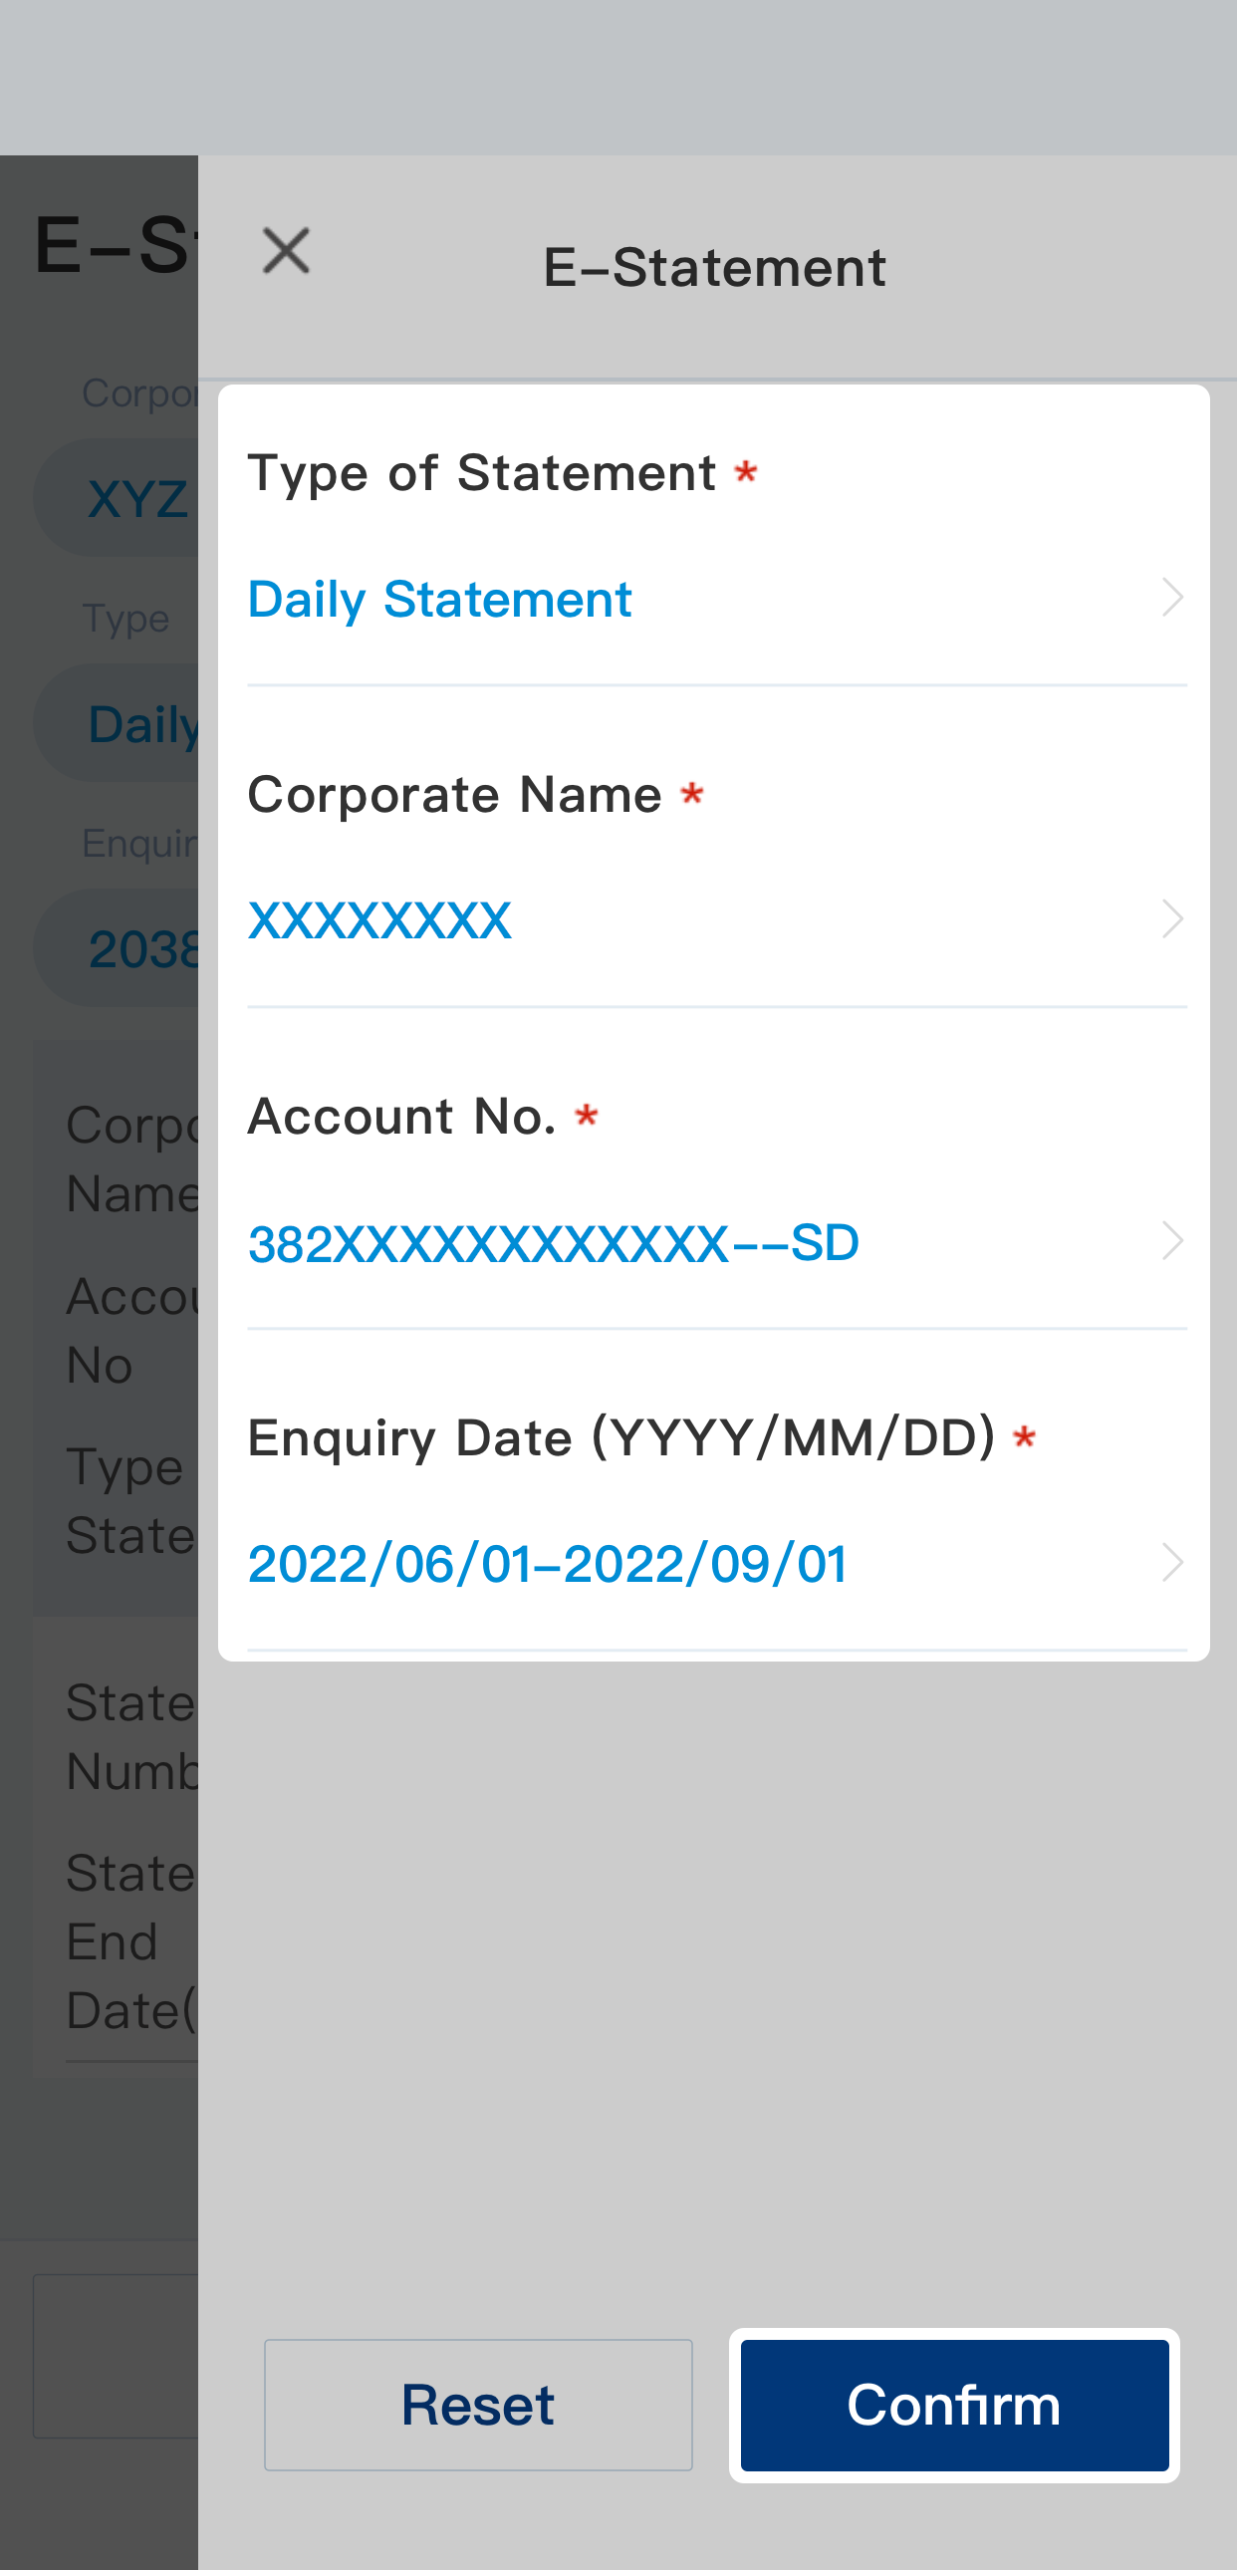Click red asterisk beside Type of Statement
This screenshot has height=2570, width=1237.
[745, 471]
